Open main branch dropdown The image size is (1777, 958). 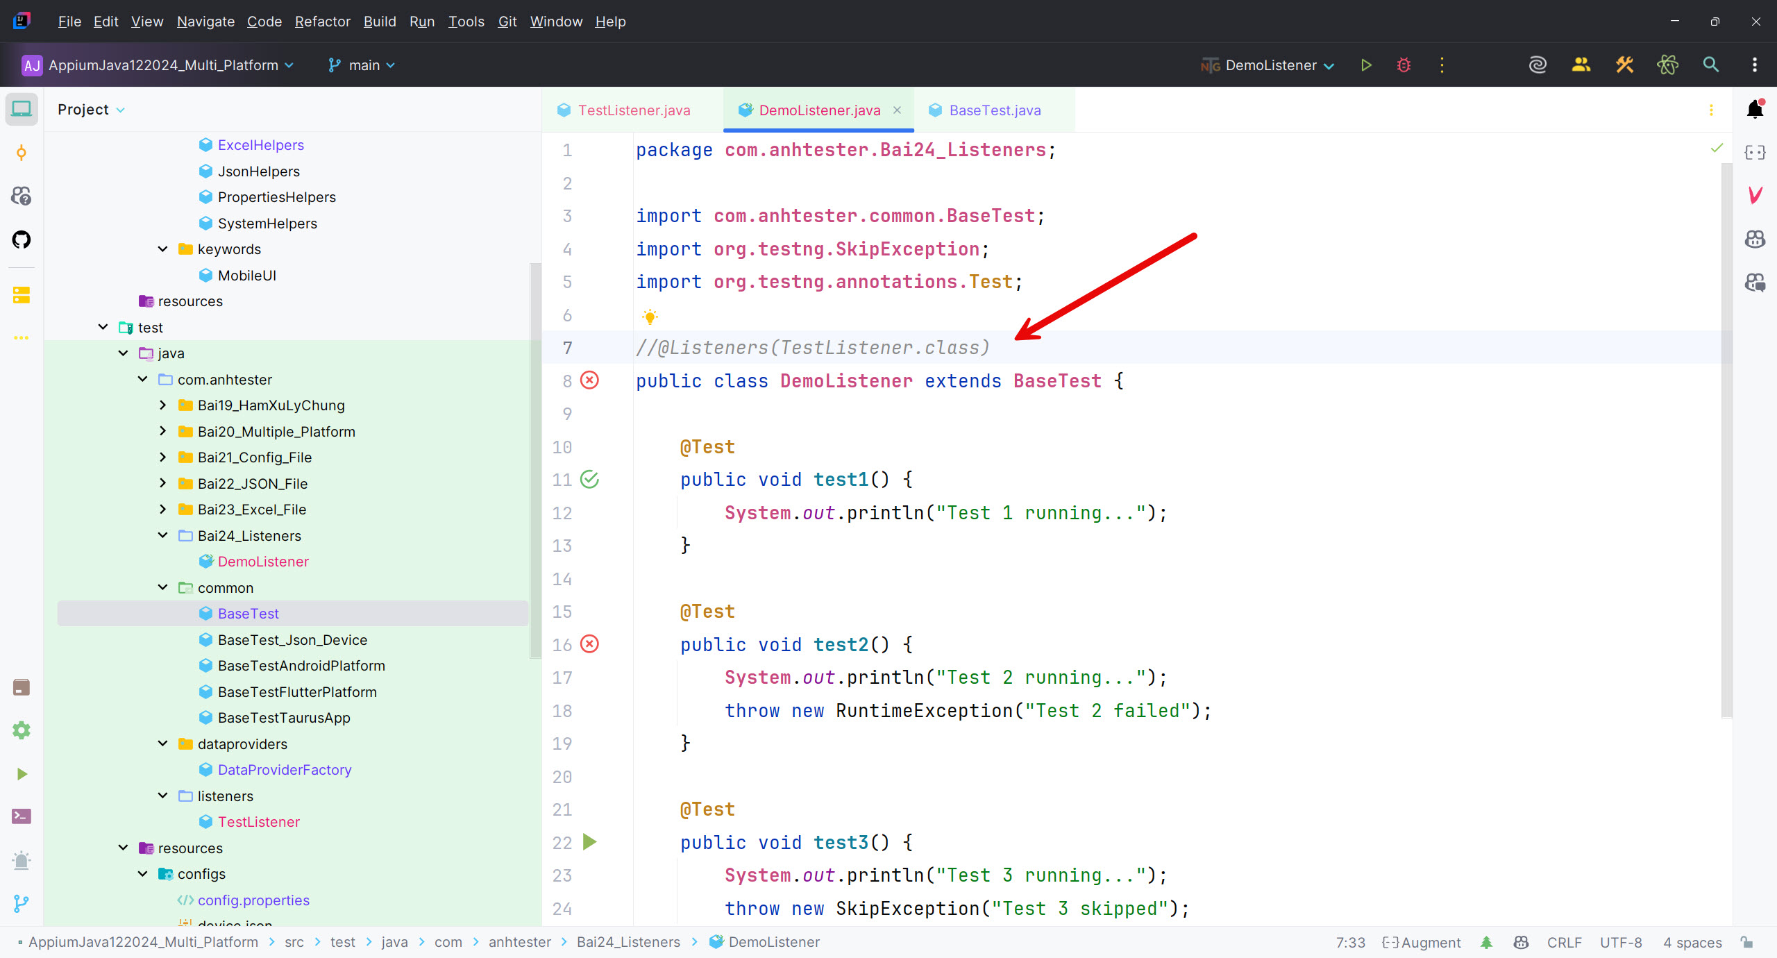tap(362, 65)
